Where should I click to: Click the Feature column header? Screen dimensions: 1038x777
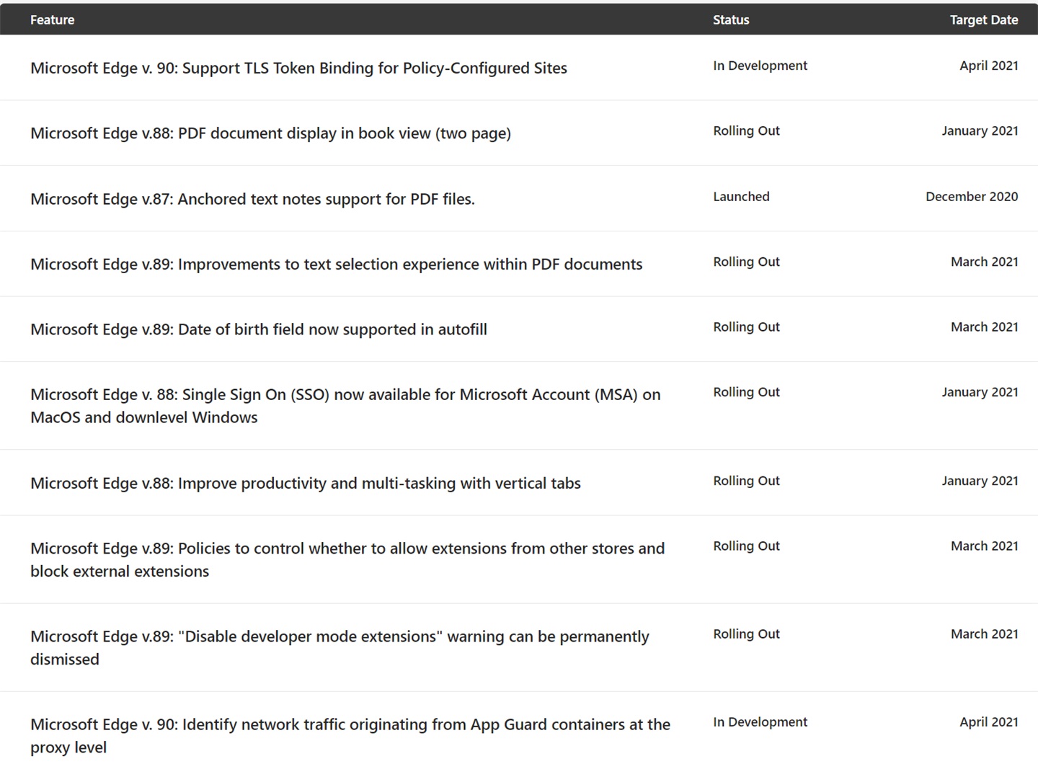(x=52, y=20)
